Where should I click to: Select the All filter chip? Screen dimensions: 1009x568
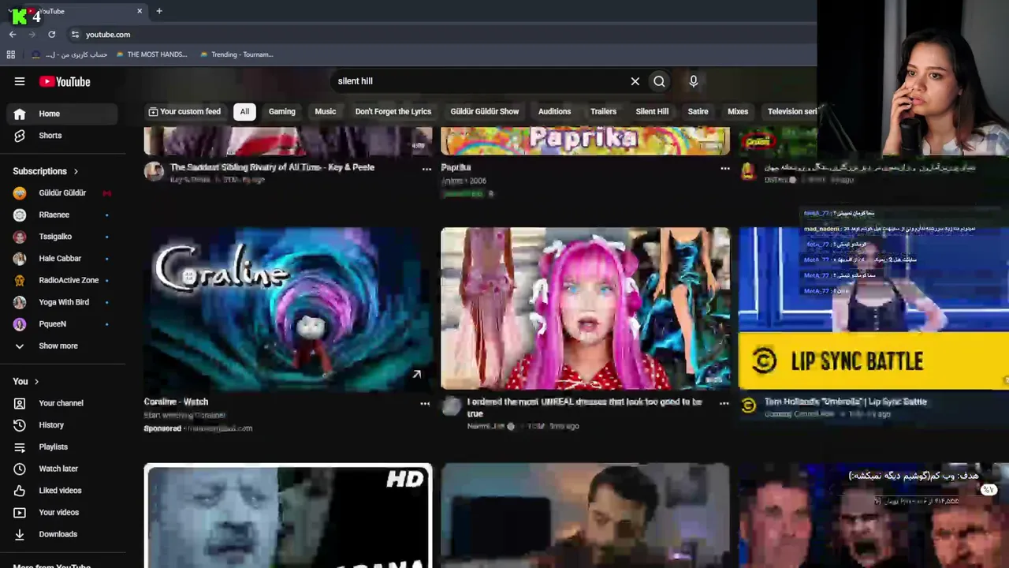coord(244,111)
